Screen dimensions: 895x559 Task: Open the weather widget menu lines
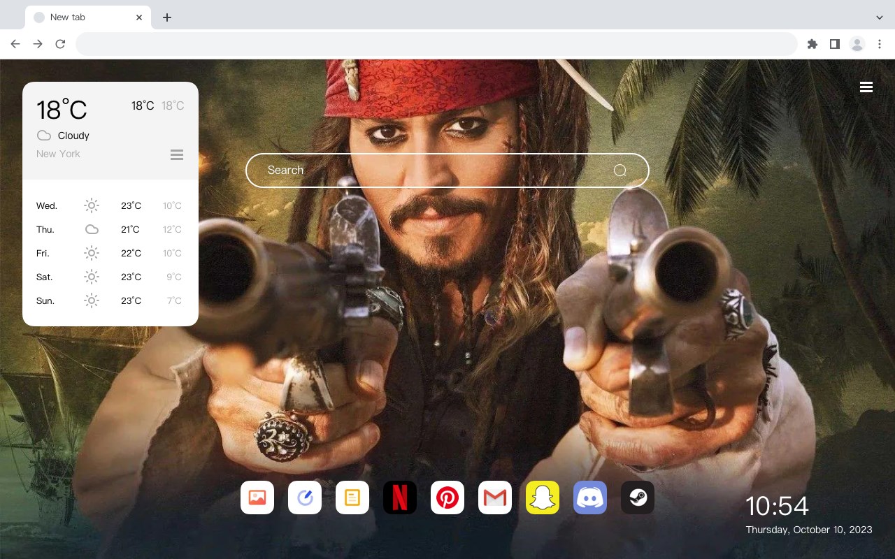pos(177,154)
